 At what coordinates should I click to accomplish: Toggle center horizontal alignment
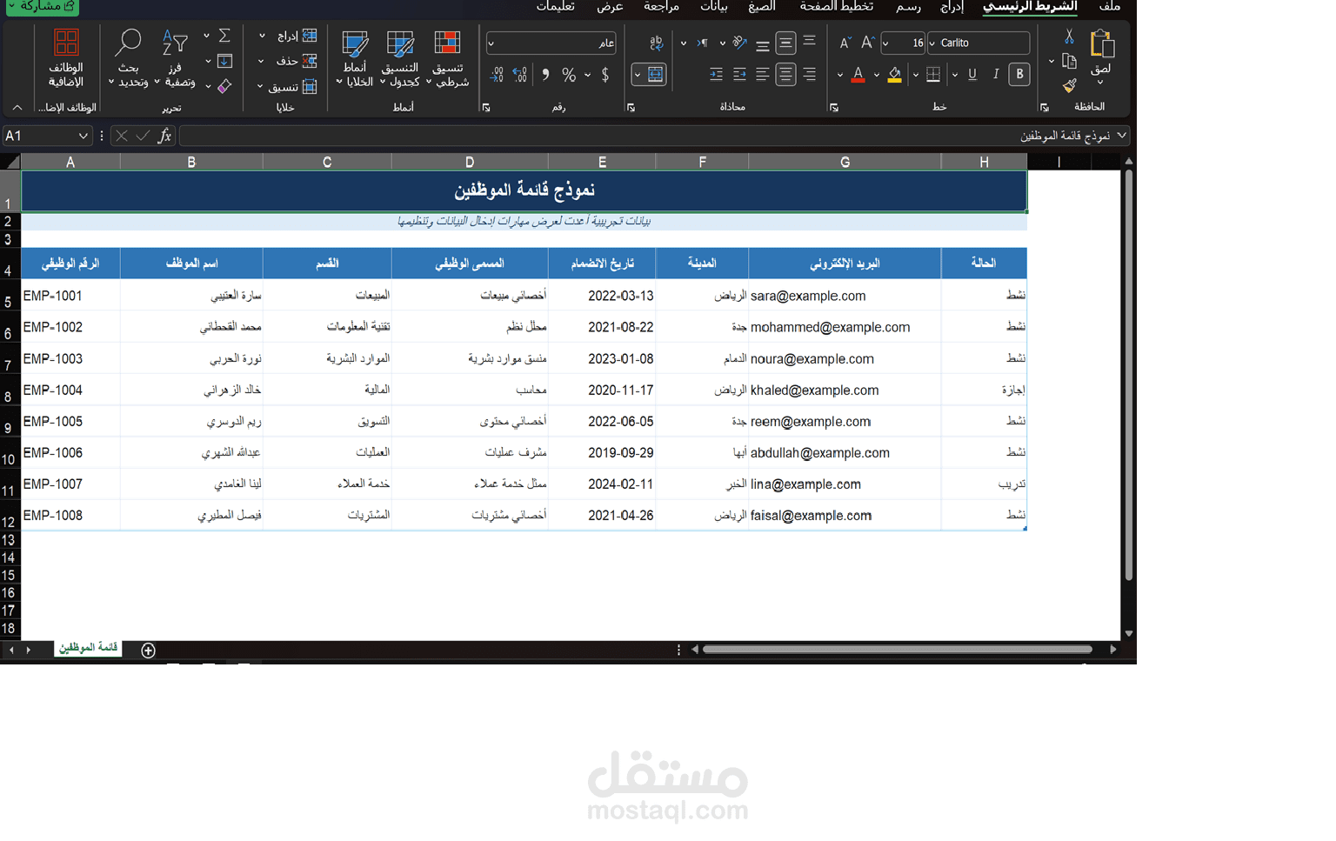click(x=785, y=75)
